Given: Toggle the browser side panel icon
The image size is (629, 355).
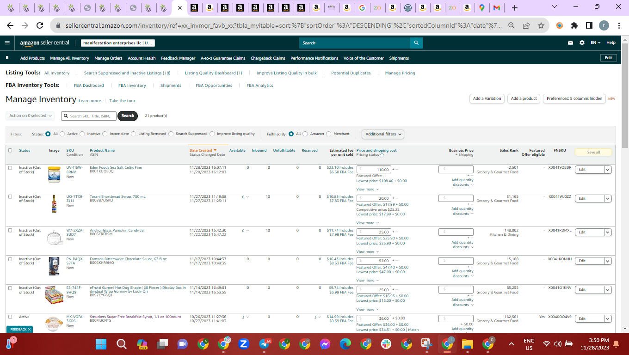Looking at the screenshot, I should [589, 26].
